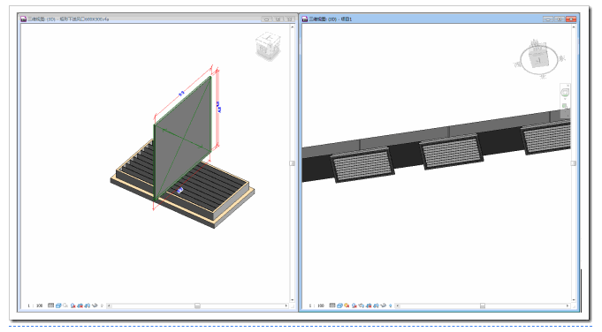This screenshot has width=602, height=332.
Task: Click the family window title bar icon
Action: 23,19
